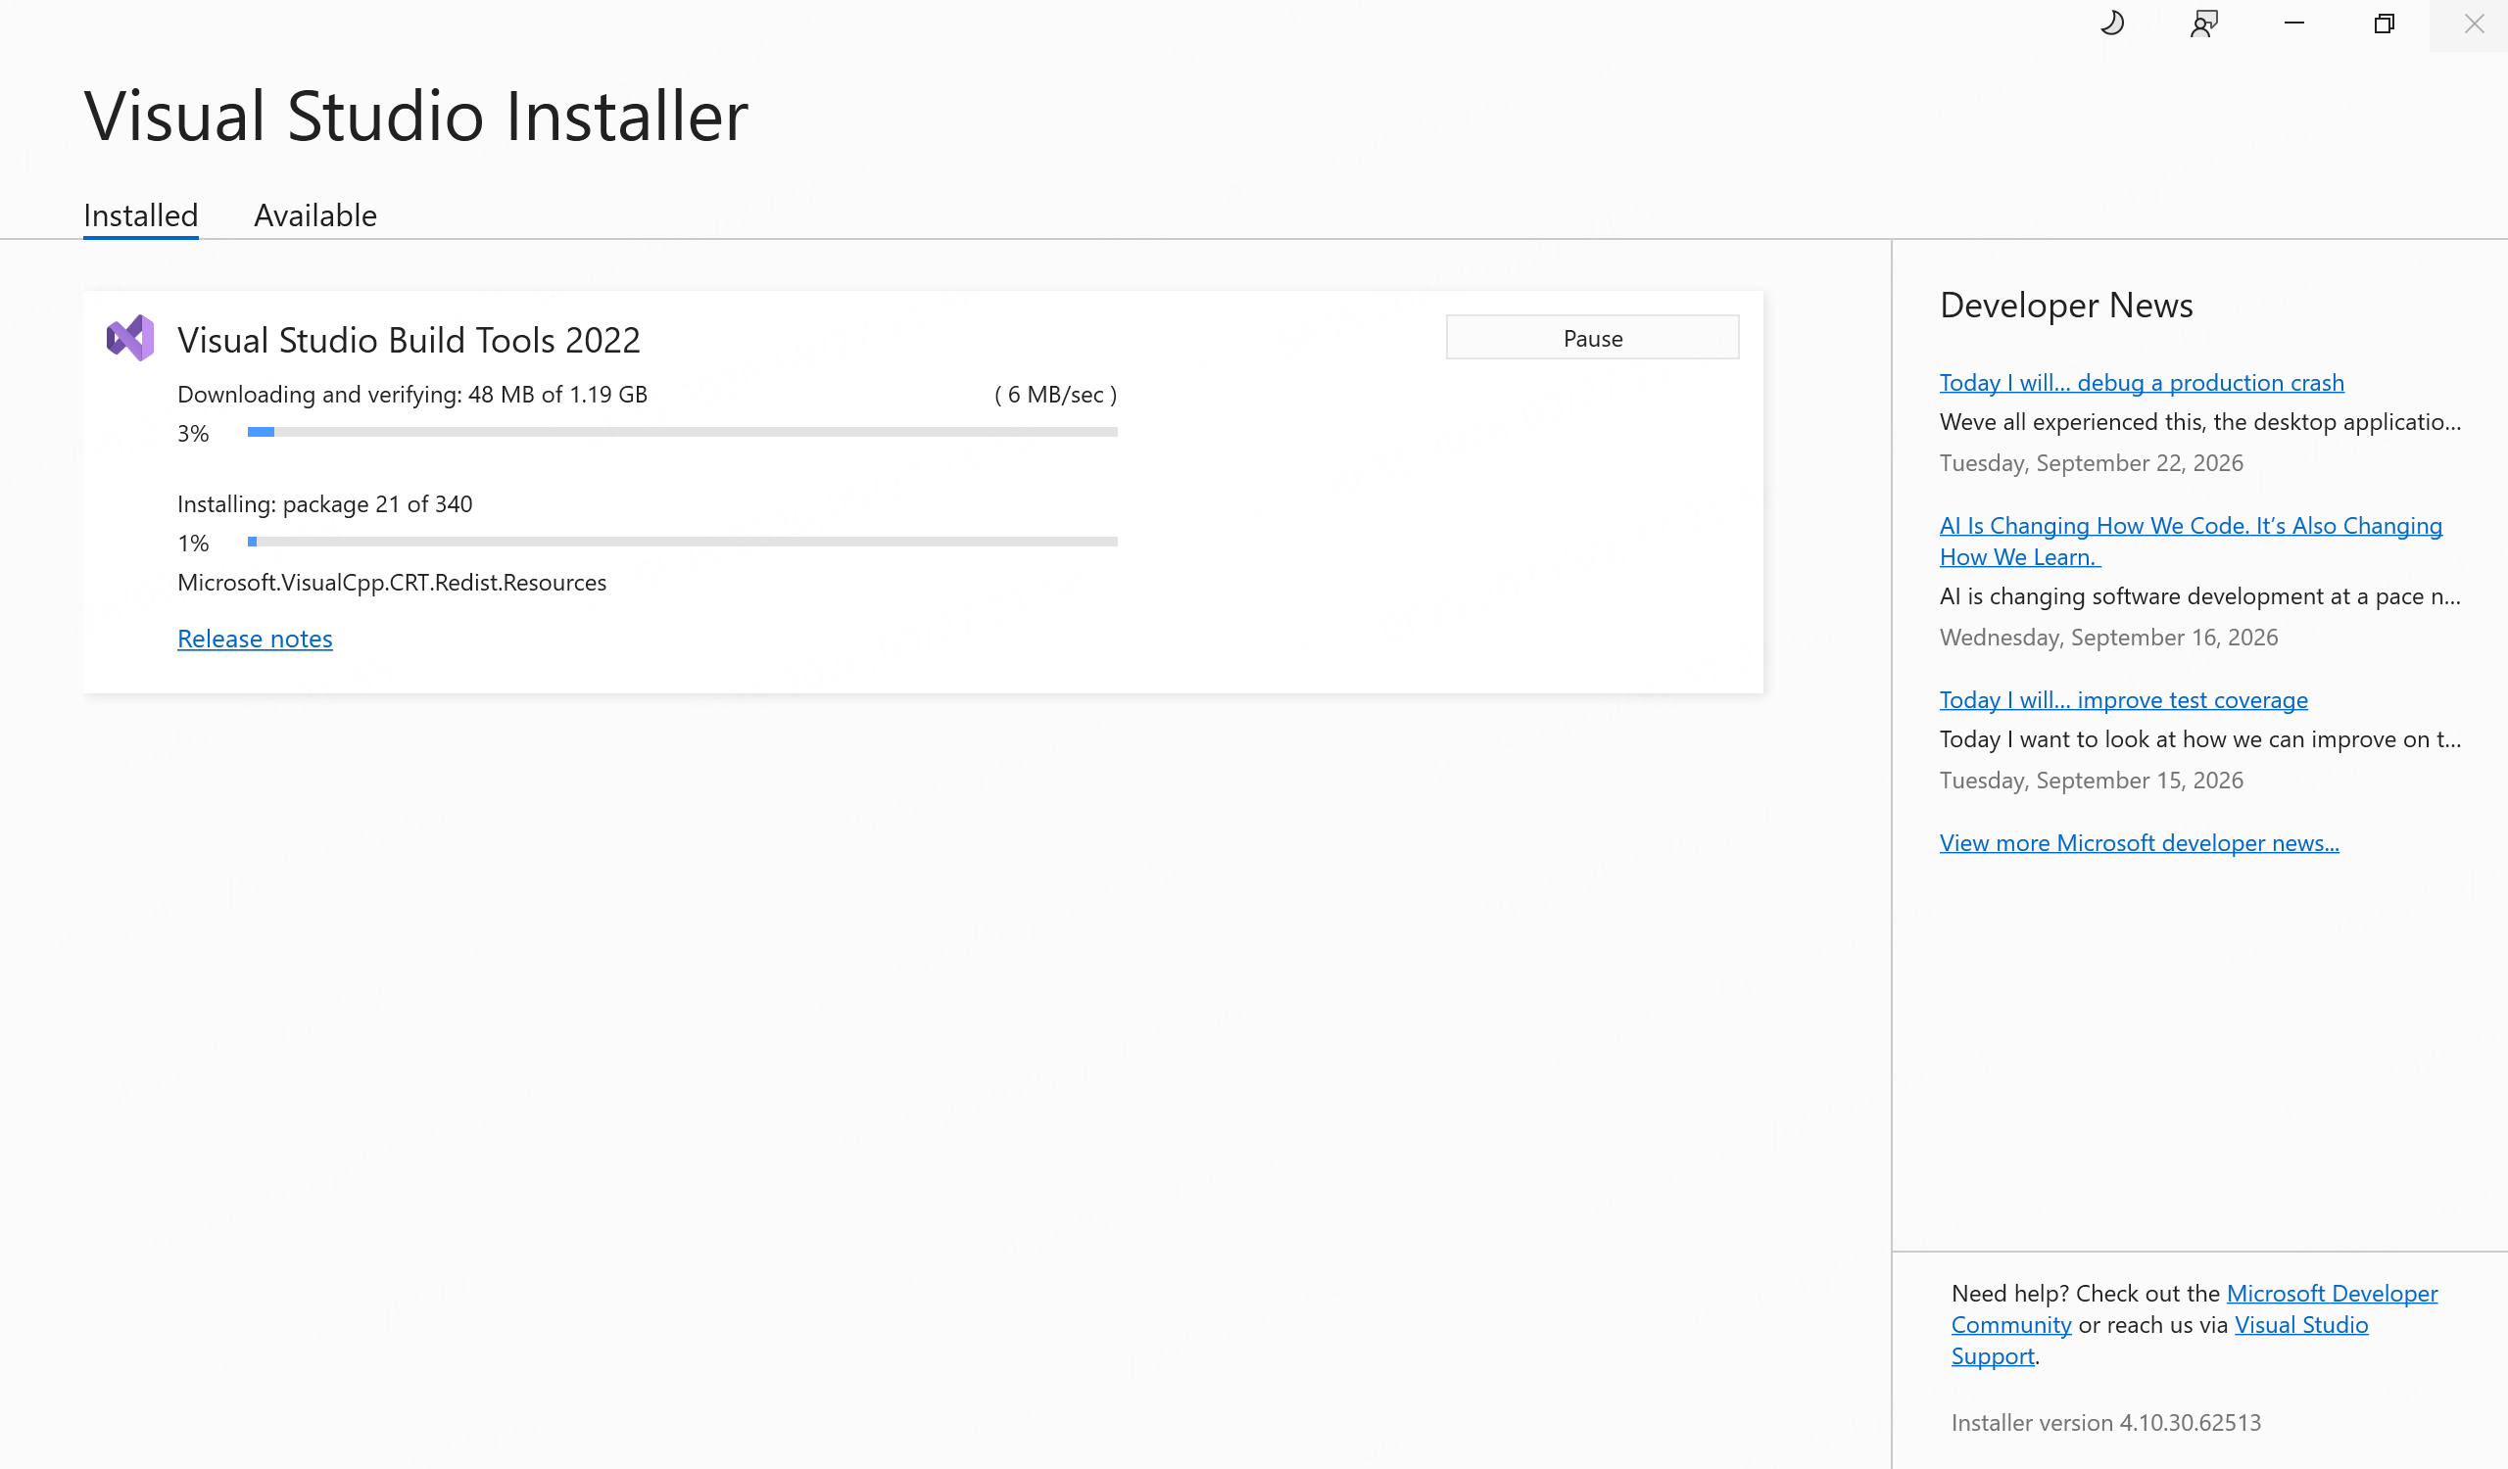Switch to the Installed tab
2508x1469 pixels.
click(141, 215)
